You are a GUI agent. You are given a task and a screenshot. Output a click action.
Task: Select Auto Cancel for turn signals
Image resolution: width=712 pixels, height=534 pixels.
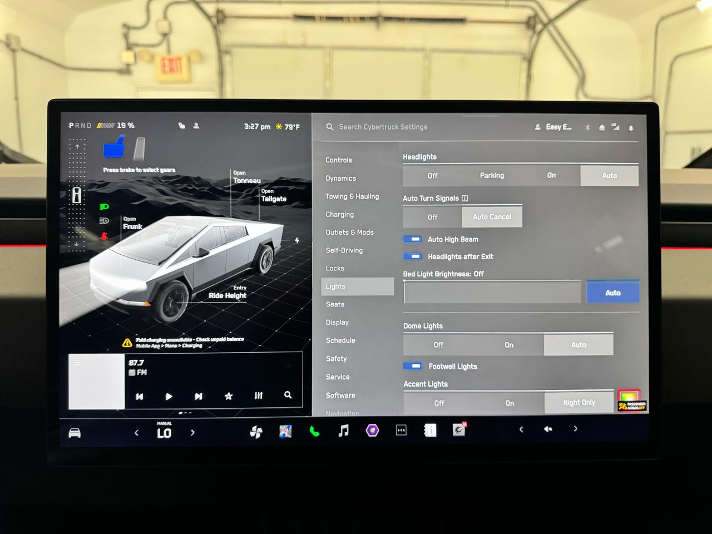point(492,217)
